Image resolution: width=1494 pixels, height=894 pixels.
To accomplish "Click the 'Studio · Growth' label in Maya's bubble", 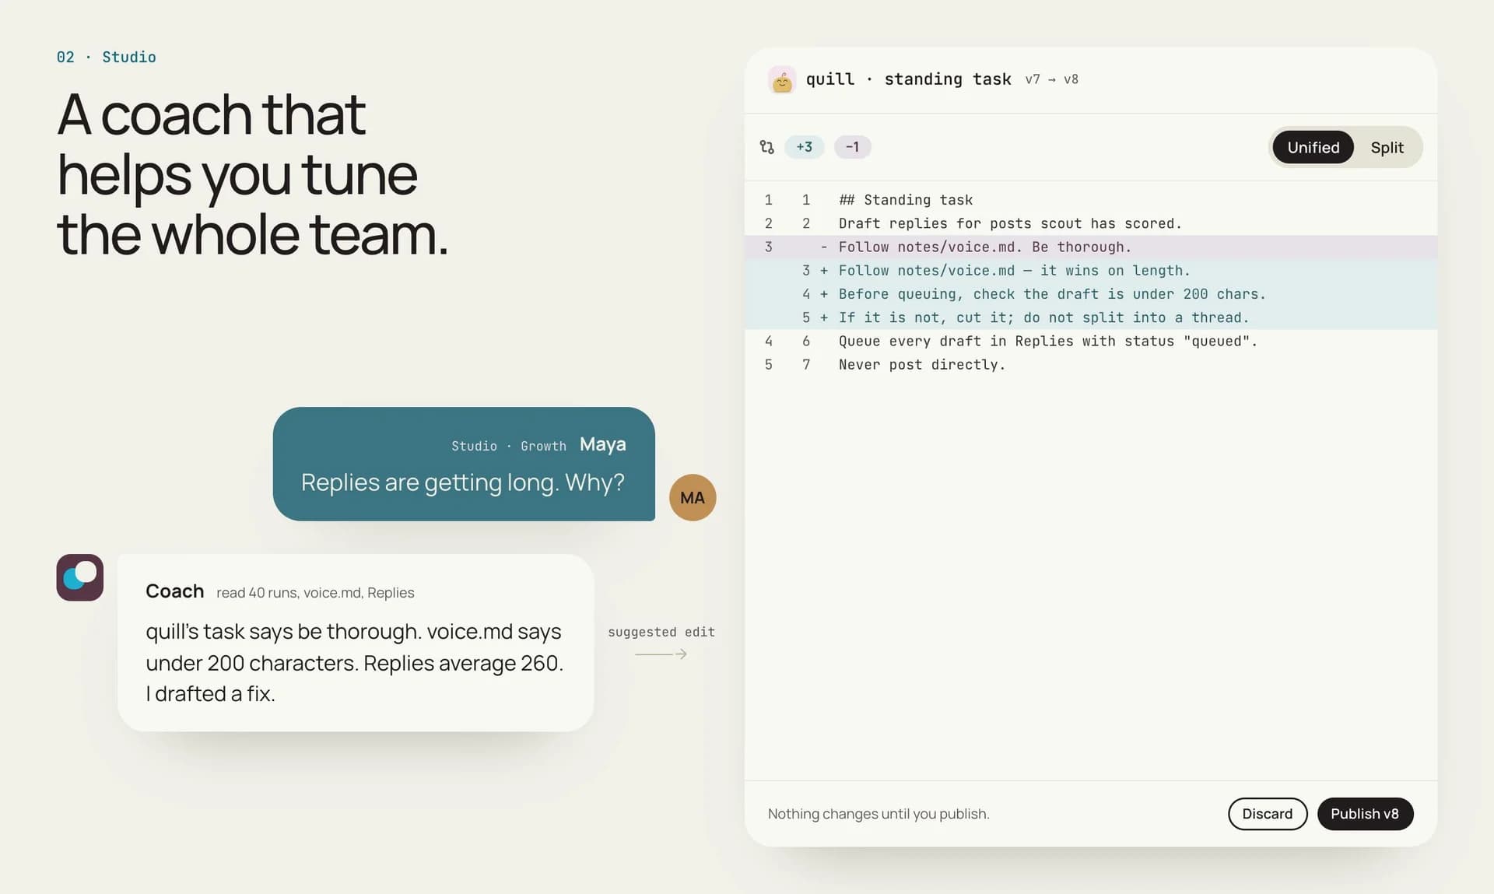I will [509, 446].
